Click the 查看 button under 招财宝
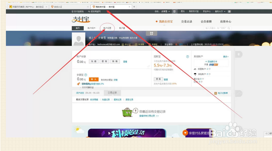 [158, 79]
